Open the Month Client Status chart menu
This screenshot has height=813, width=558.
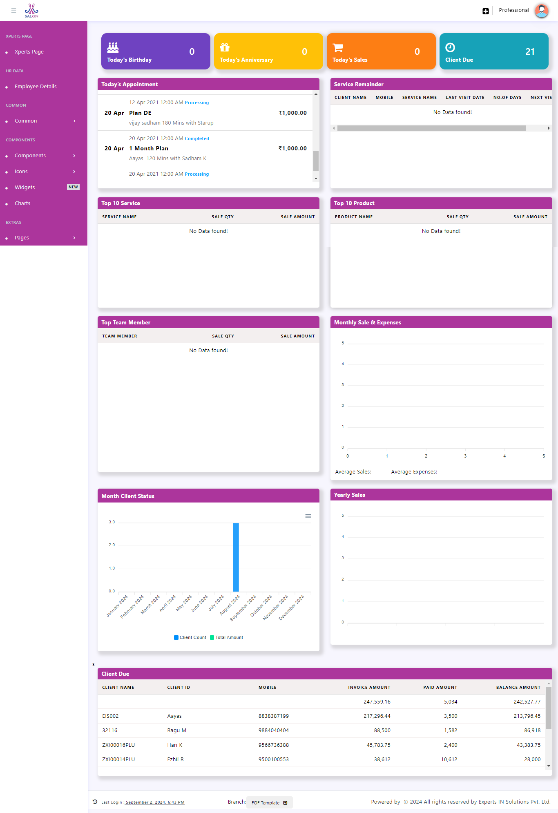(x=308, y=516)
